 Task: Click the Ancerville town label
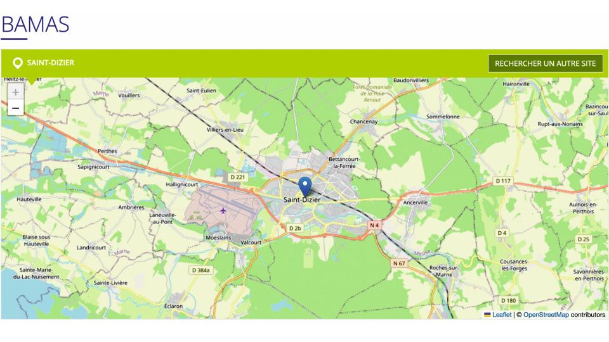point(415,203)
